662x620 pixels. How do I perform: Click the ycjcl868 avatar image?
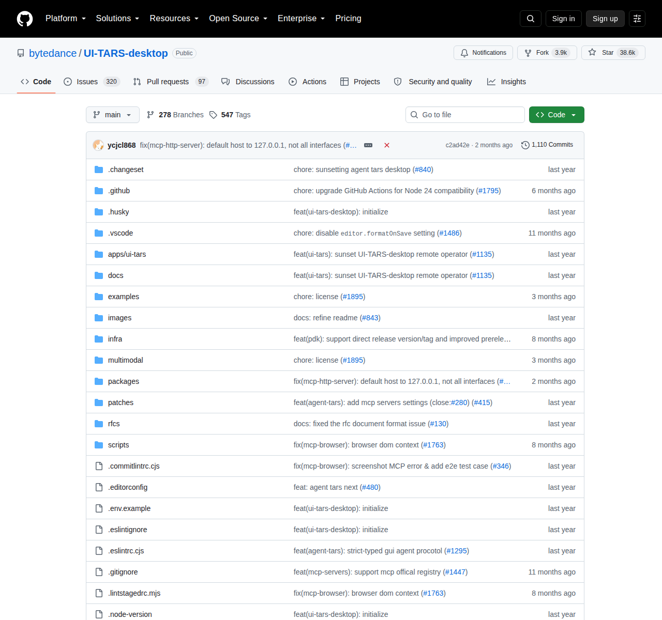click(98, 145)
